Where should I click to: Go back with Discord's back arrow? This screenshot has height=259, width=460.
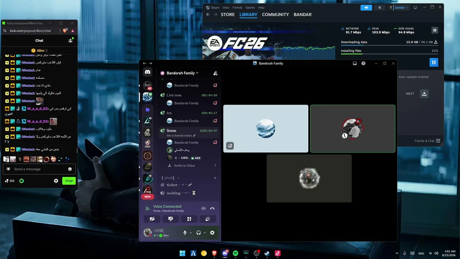pyautogui.click(x=144, y=63)
